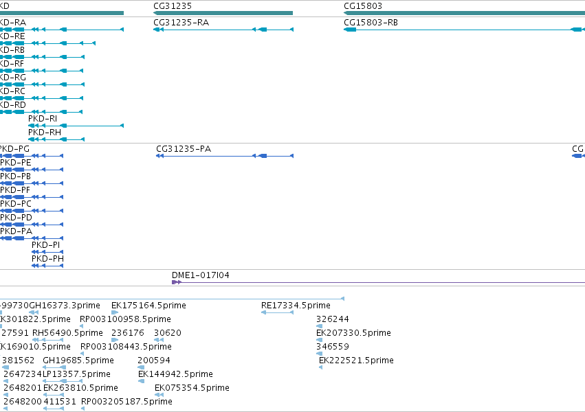585x412 pixels.
Task: Click the PKD-PG protein label
Action: (14, 149)
